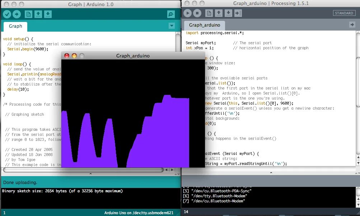Open the Arduino Serial Monitor icon
This screenshot has width=360, height=216.
coord(171,14)
